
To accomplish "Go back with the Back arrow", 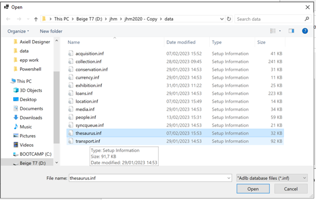I will click(x=8, y=19).
